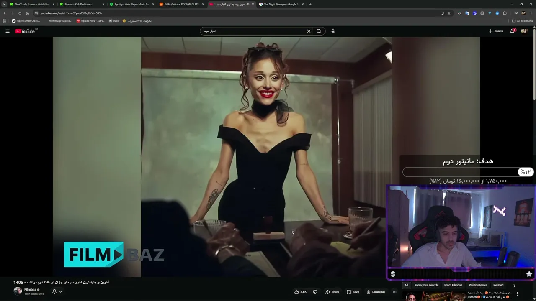Image resolution: width=536 pixels, height=301 pixels.
Task: Open the Extensions puzzle menu
Action: [x=505, y=13]
